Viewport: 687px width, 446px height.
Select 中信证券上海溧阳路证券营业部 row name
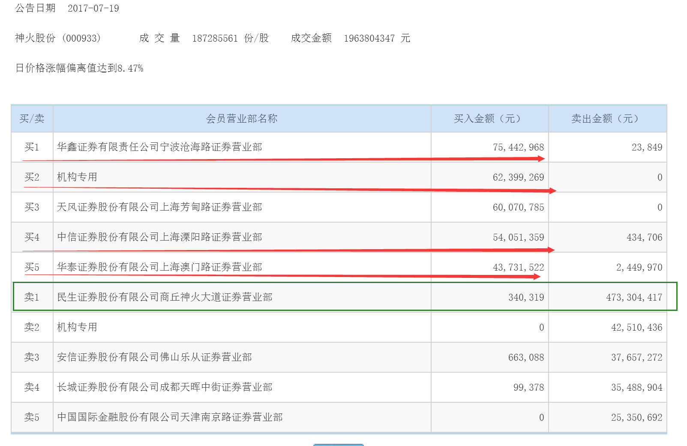tap(159, 237)
